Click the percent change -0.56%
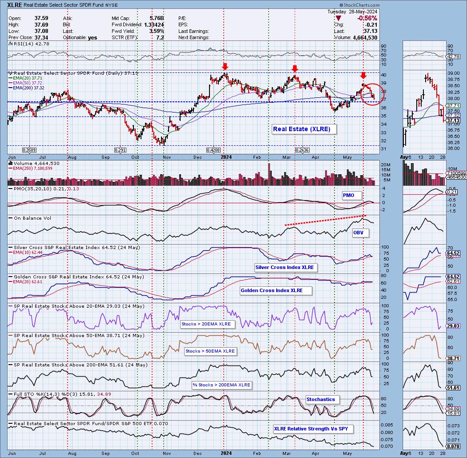467x458 pixels. (367, 19)
